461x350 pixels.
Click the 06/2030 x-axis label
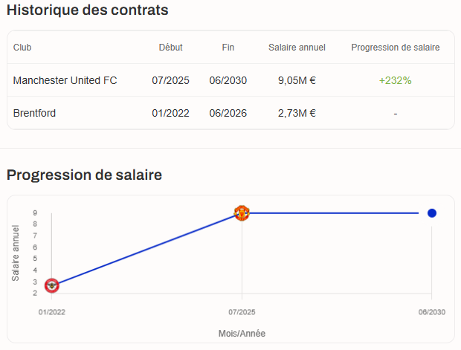pos(431,312)
